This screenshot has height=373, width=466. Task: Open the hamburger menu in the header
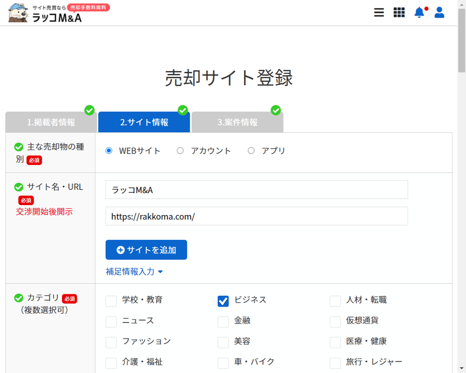(x=379, y=12)
